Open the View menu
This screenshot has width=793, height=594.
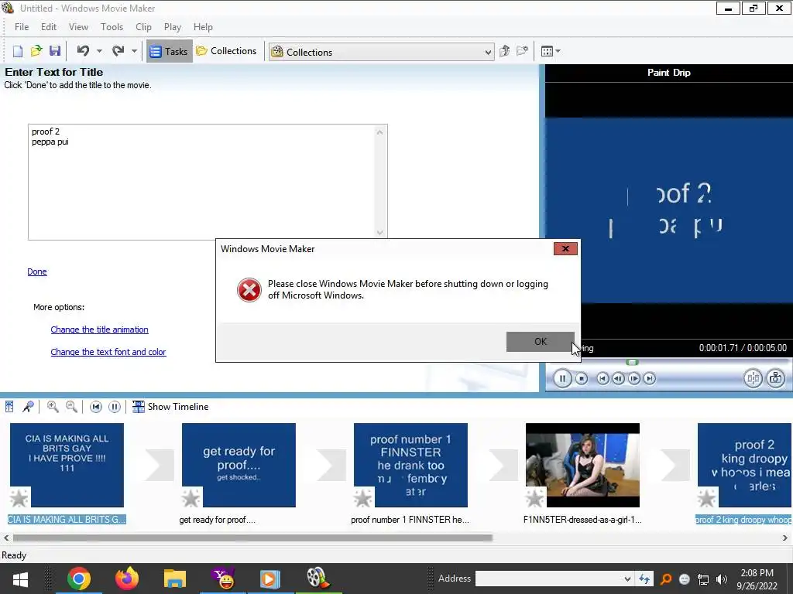coord(78,27)
